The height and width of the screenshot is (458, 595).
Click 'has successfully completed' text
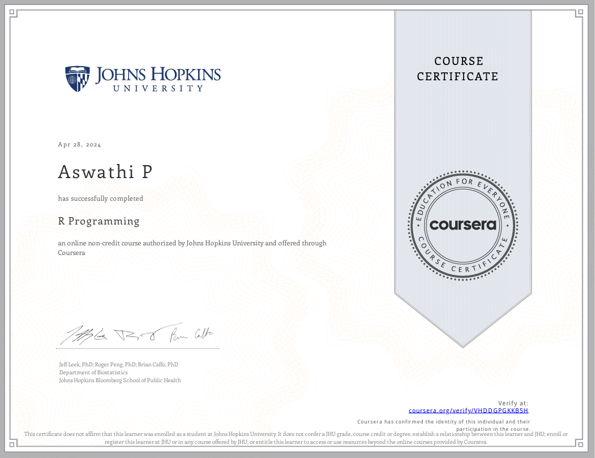pos(101,198)
